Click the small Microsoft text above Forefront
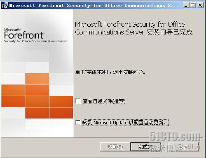 (12, 30)
